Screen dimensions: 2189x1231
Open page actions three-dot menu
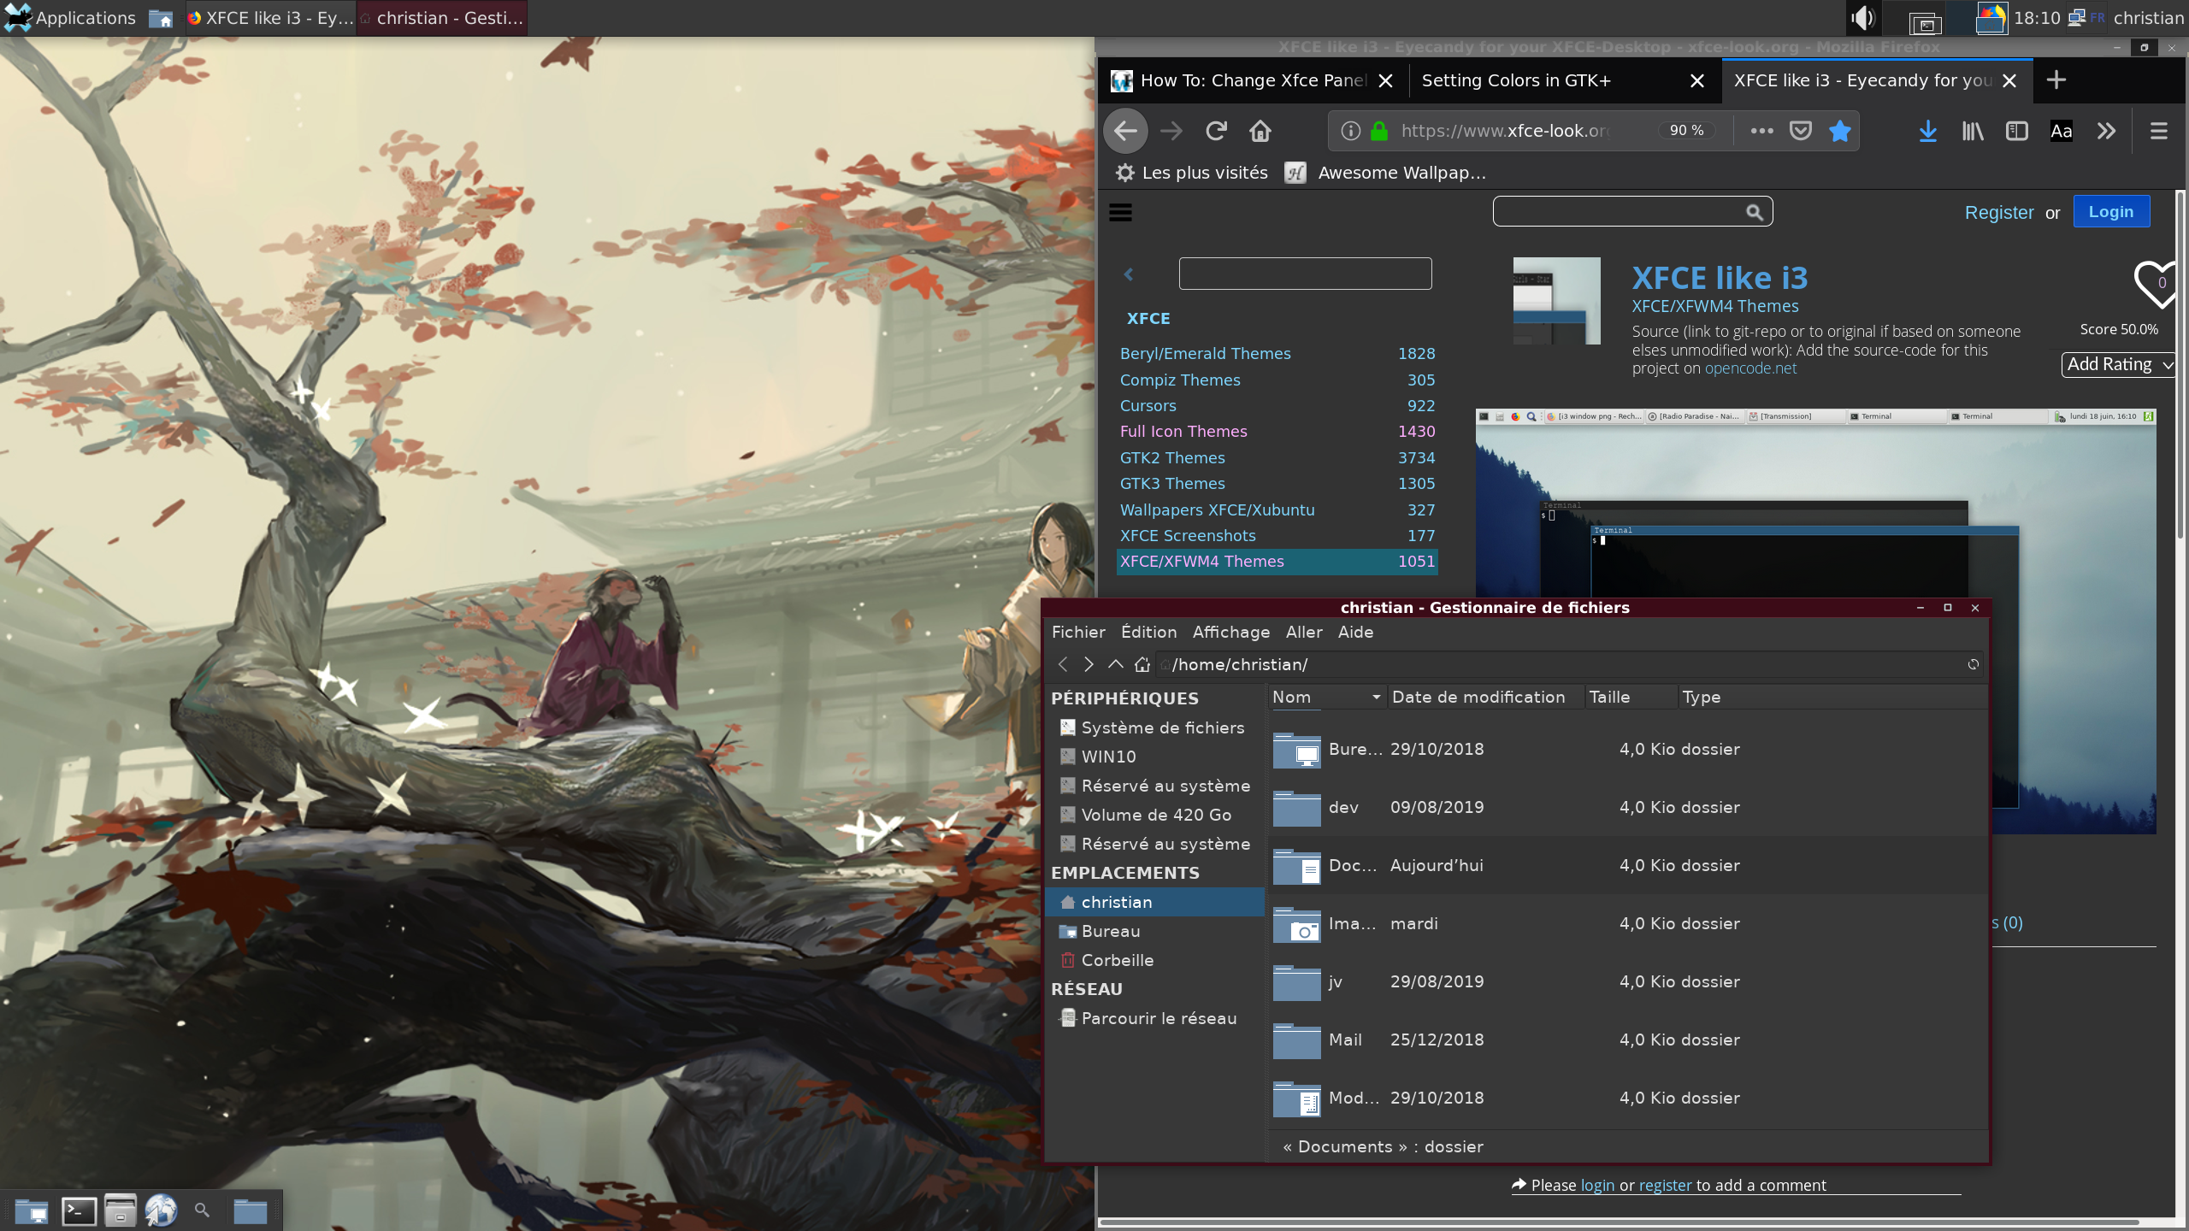pos(1761,131)
